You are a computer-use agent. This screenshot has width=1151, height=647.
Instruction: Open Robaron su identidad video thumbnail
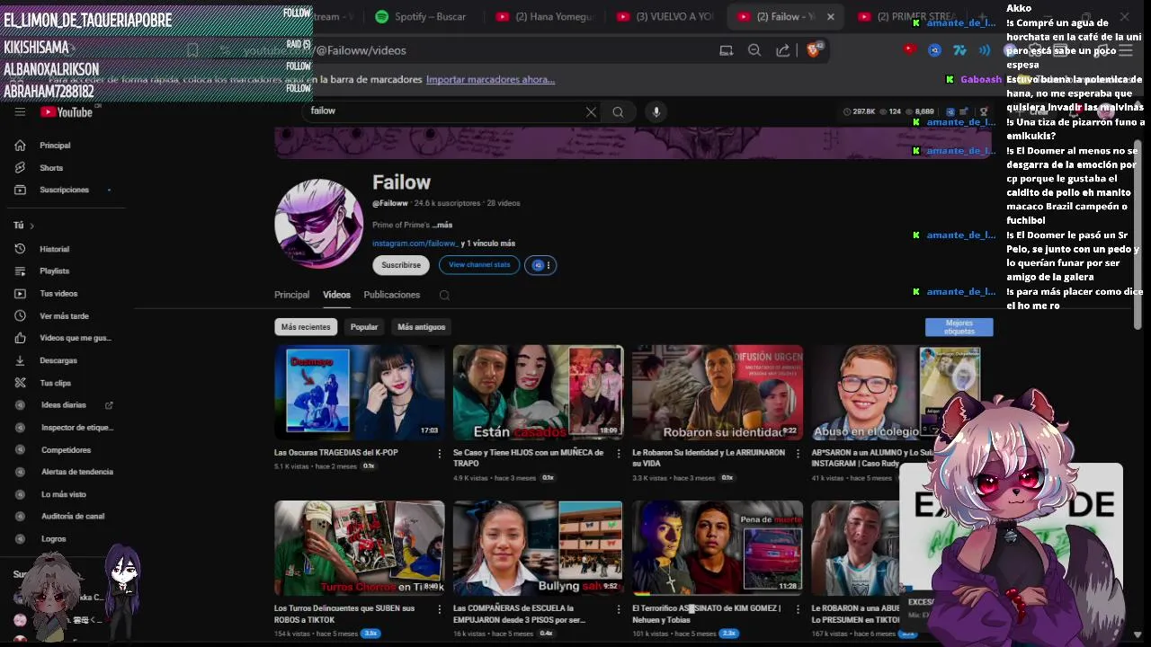point(717,393)
